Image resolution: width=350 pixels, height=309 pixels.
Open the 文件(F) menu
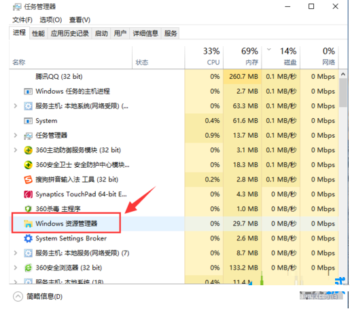coord(22,20)
